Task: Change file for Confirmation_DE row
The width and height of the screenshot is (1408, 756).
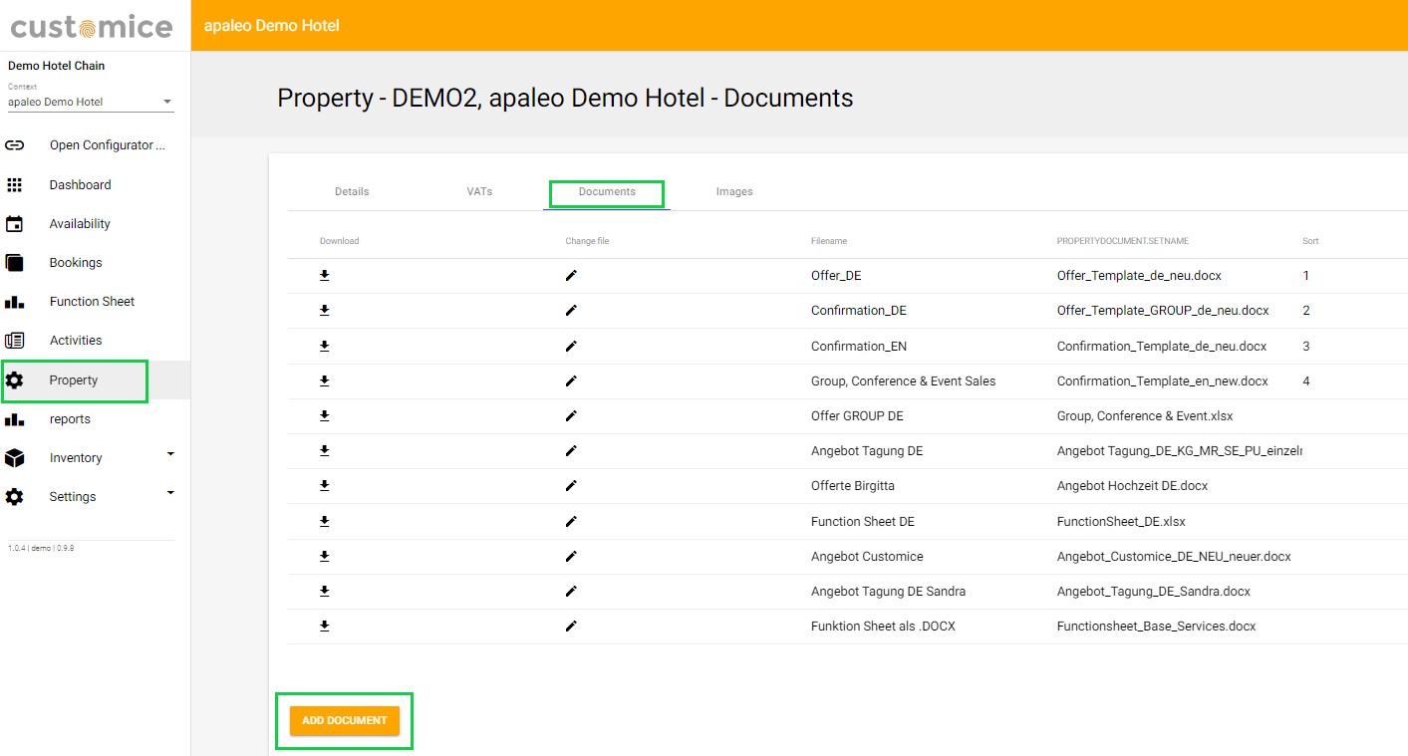Action: point(571,311)
